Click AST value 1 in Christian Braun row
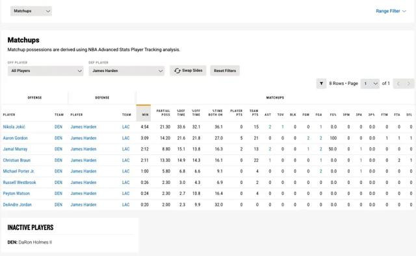The height and width of the screenshot is (256, 416). tap(270, 160)
